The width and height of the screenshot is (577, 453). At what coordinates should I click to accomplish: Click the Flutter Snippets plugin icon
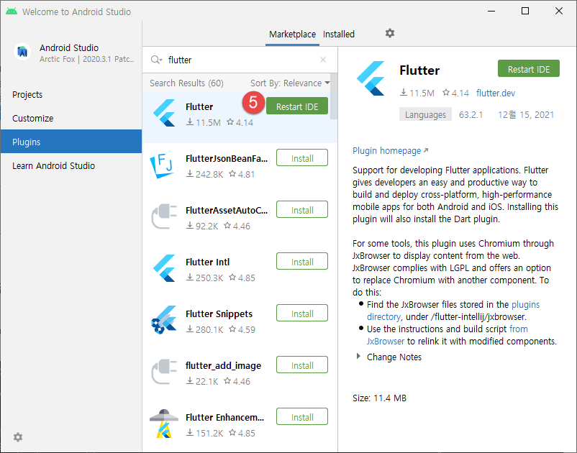pyautogui.click(x=164, y=319)
